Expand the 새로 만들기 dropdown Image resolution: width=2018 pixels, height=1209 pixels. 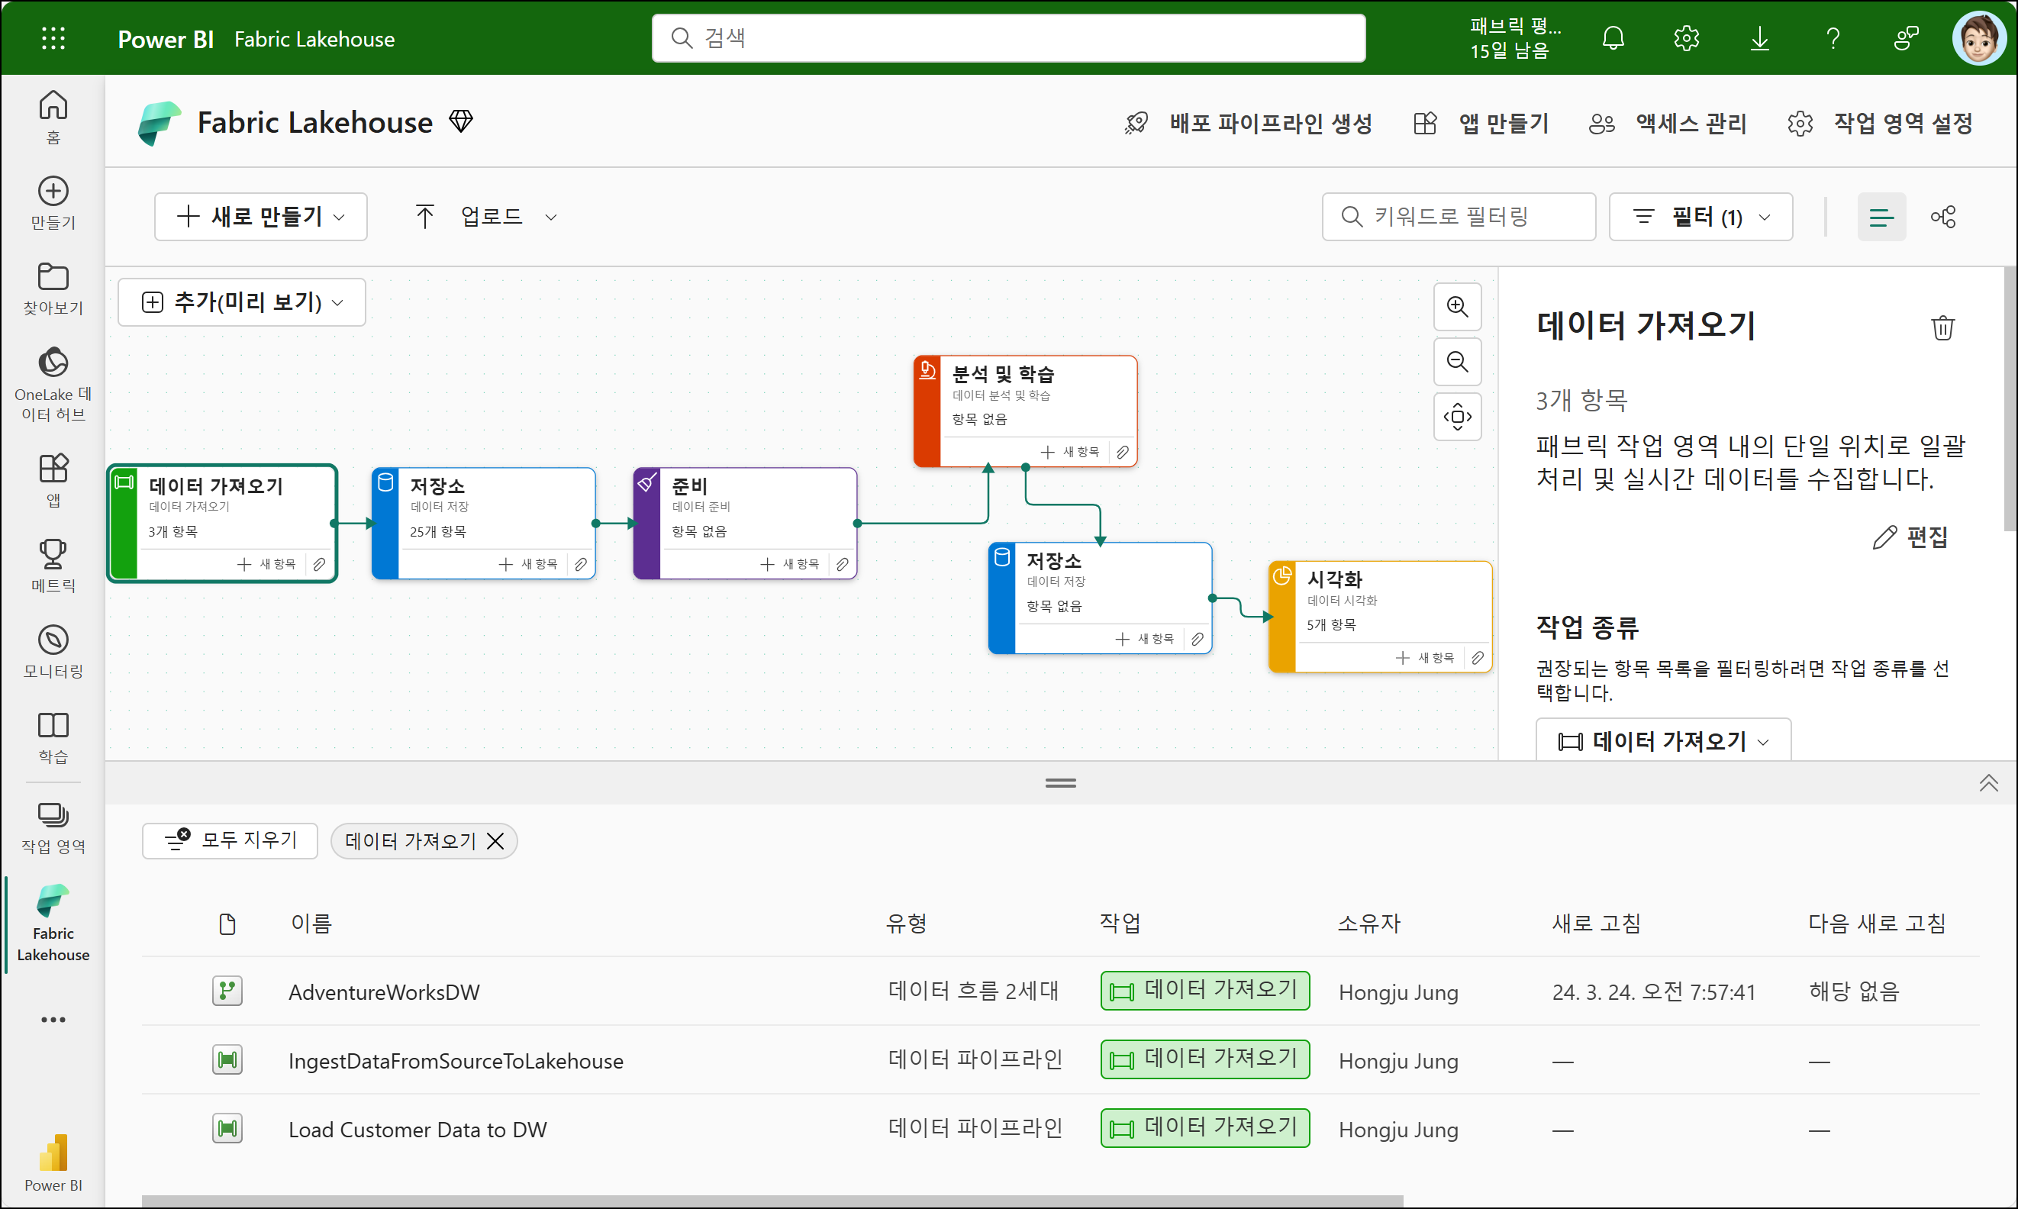(261, 217)
